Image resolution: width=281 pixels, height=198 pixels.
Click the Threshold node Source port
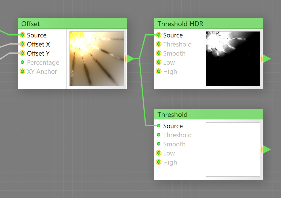tap(159, 126)
